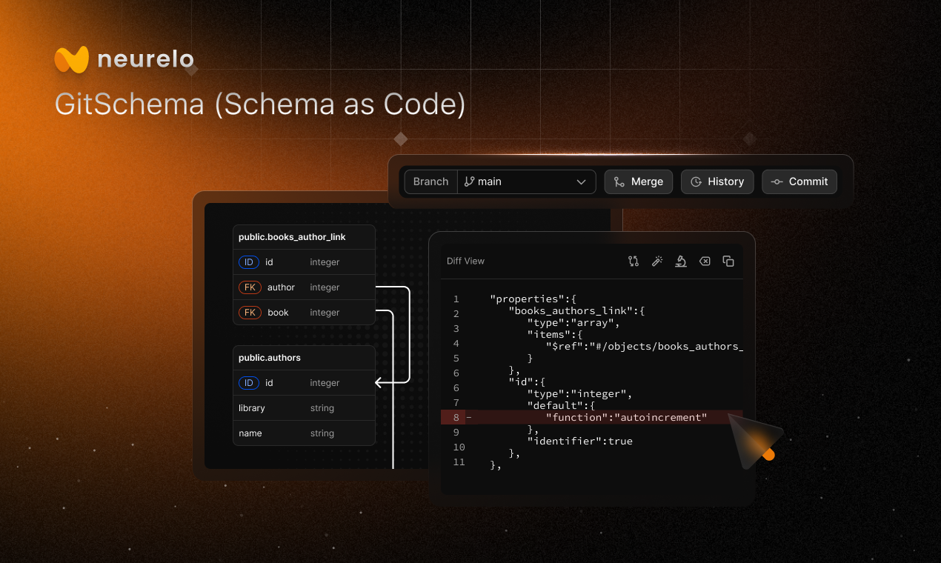
Task: Click the name string row in public.authors
Action: (304, 433)
